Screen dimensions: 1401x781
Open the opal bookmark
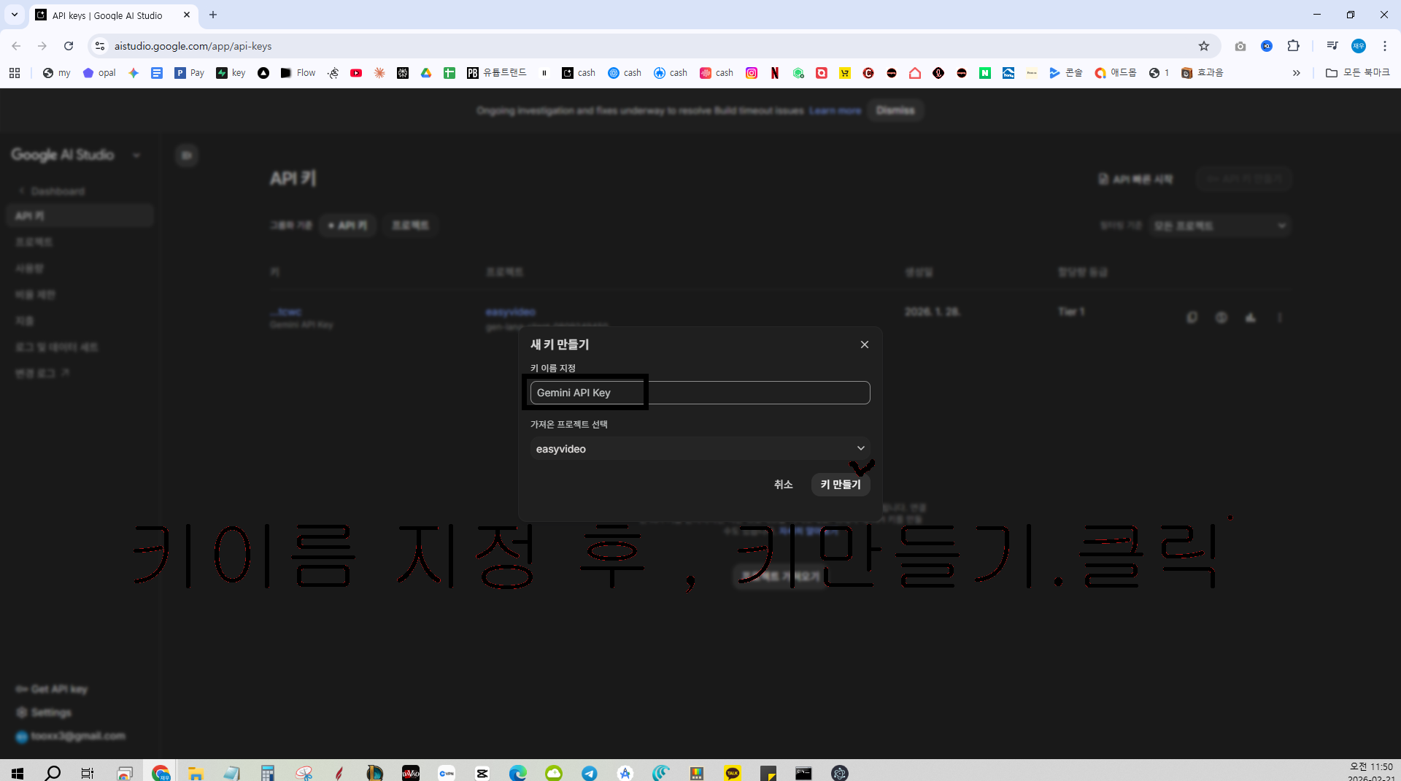[99, 73]
